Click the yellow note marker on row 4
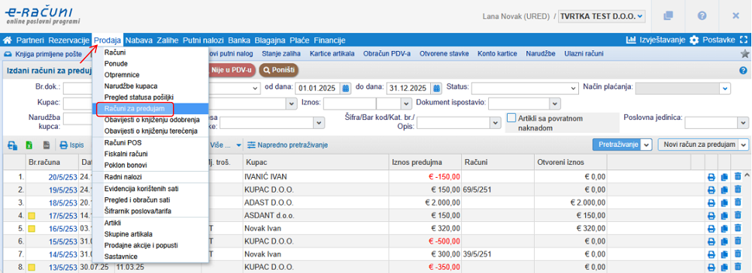Image resolution: width=752 pixels, height=273 pixels. pos(31,216)
